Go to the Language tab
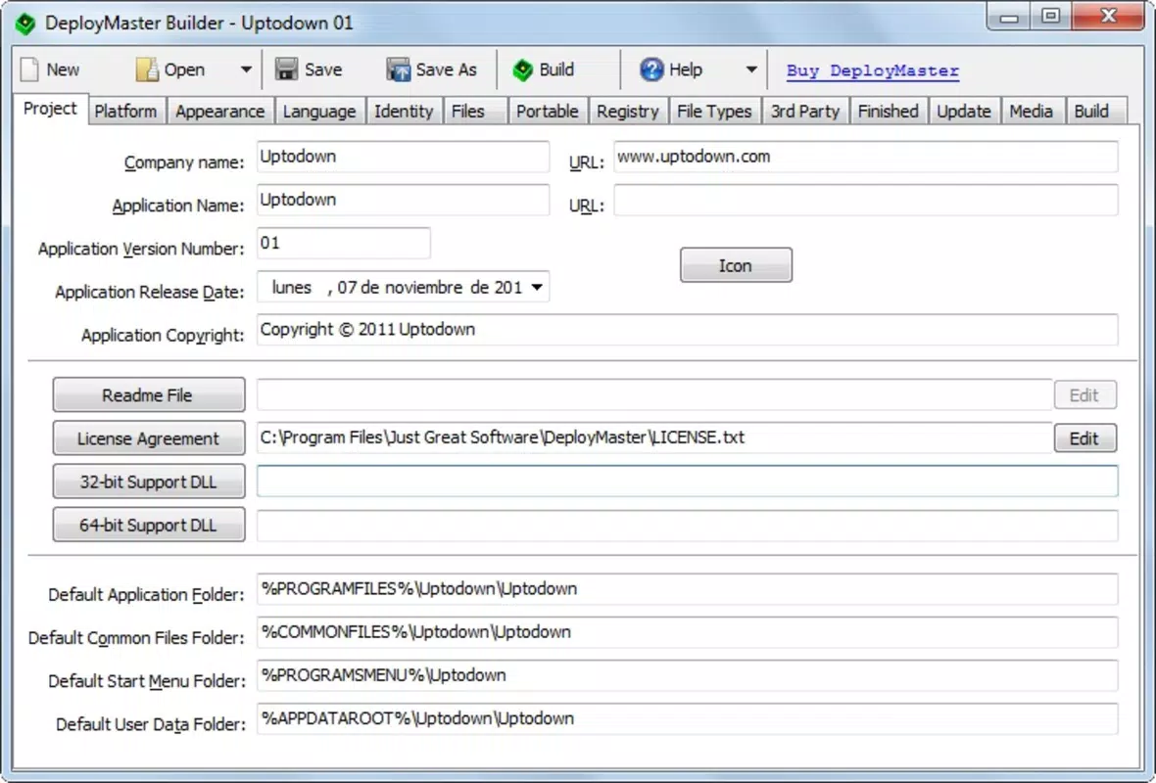The height and width of the screenshot is (783, 1156). click(x=319, y=112)
